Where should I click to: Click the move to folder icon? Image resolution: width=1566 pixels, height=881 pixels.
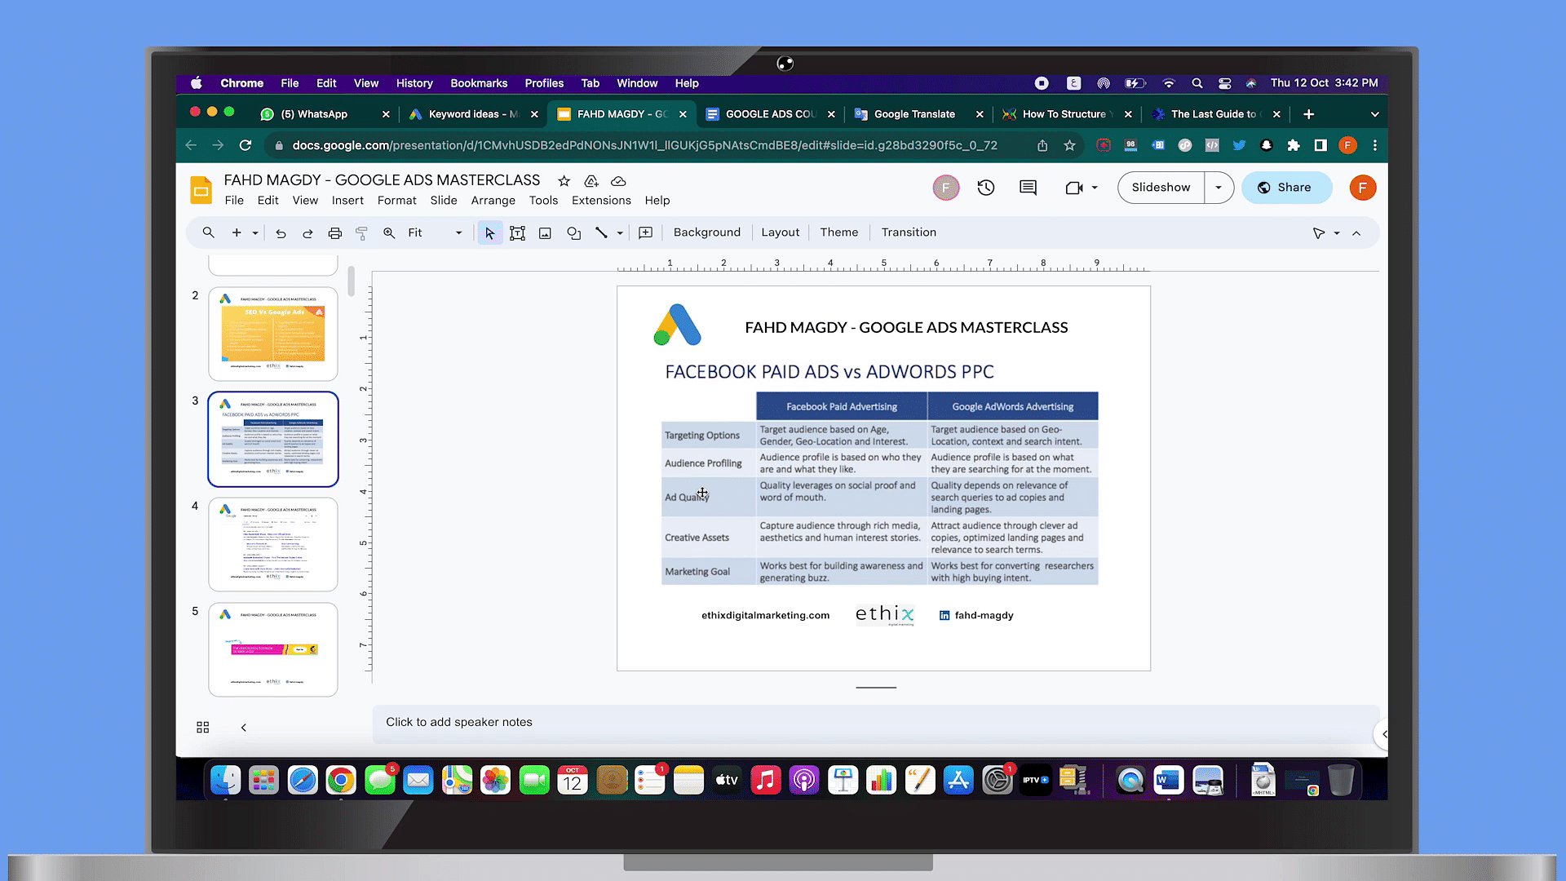pyautogui.click(x=591, y=181)
